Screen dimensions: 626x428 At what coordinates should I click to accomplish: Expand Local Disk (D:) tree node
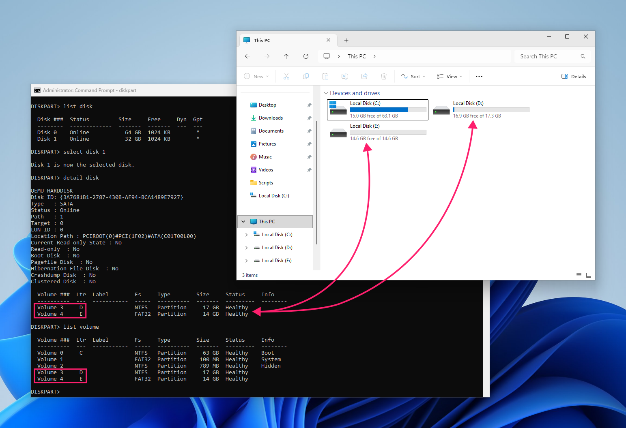click(246, 248)
